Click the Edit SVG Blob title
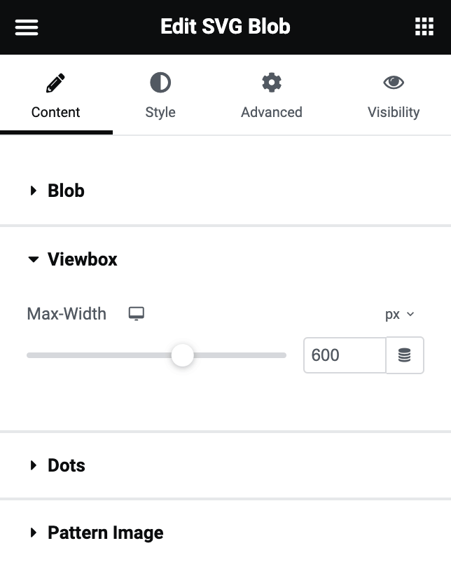Viewport: 451px width, 569px height. pyautogui.click(x=225, y=27)
